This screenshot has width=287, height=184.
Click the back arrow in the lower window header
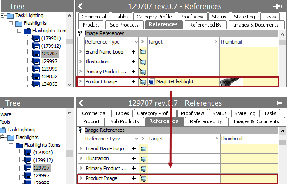81,103
